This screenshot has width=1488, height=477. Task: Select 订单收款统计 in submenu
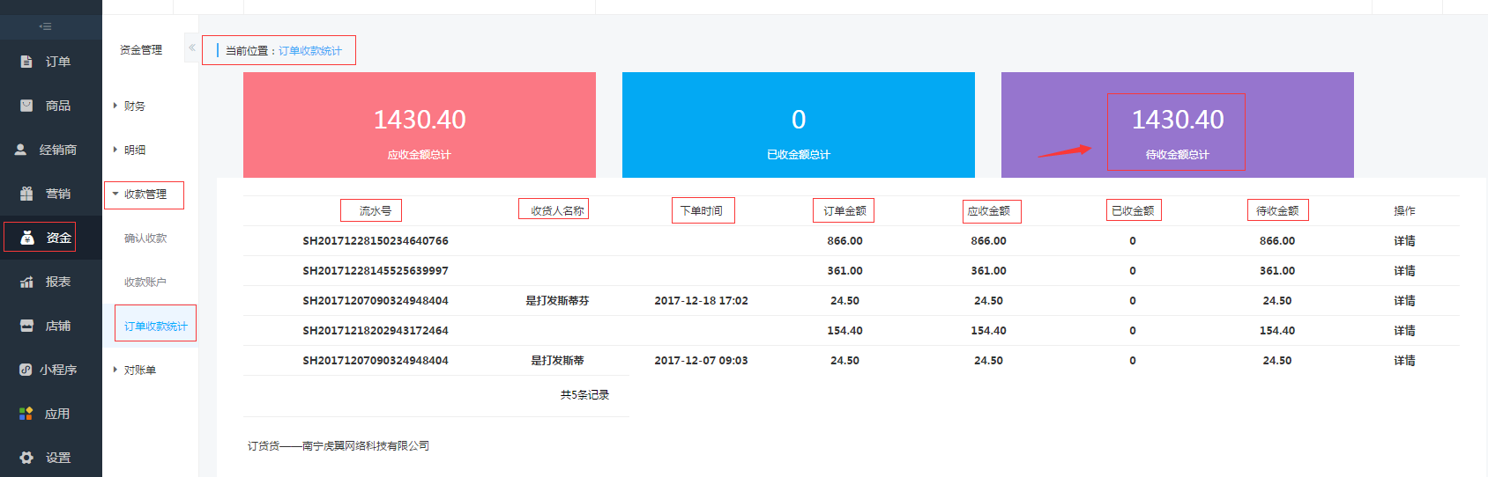click(156, 327)
